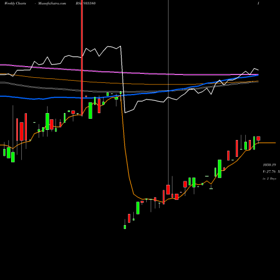Screen dimensions: 280x280
Task: Click the MunafaSutra.com label at top
Action: click(x=52, y=3)
